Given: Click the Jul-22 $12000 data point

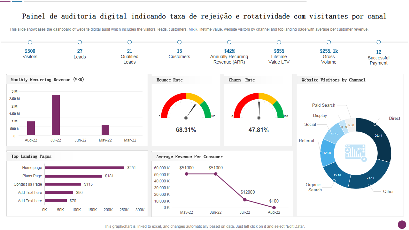Looking at the screenshot, I should point(245,200).
